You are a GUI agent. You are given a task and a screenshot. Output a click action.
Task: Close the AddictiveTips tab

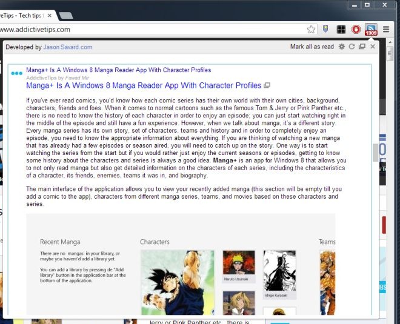(50, 16)
